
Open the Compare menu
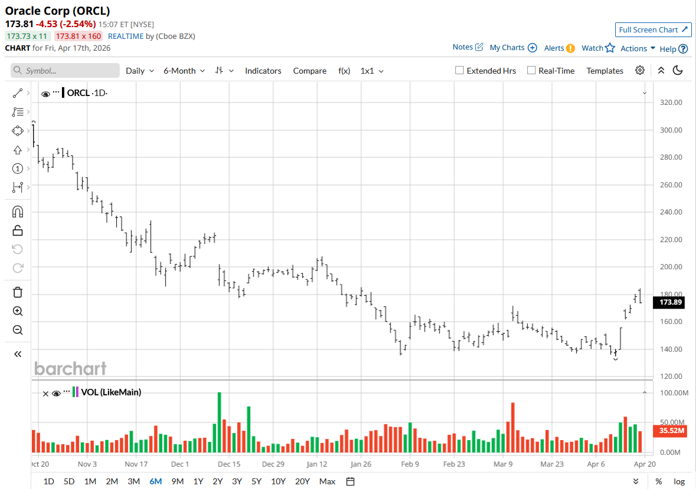pos(310,71)
